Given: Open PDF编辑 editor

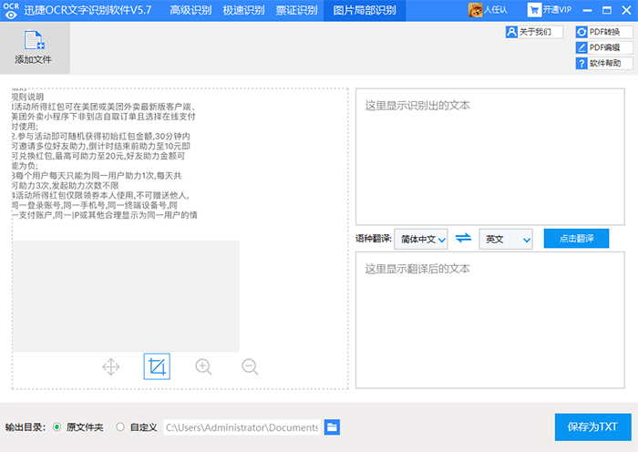Looking at the screenshot, I should tap(604, 47).
